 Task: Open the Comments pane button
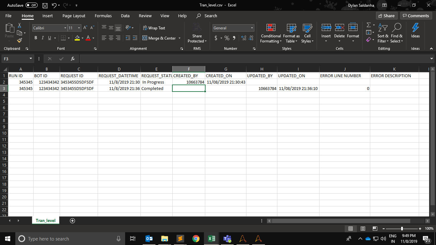tap(416, 16)
